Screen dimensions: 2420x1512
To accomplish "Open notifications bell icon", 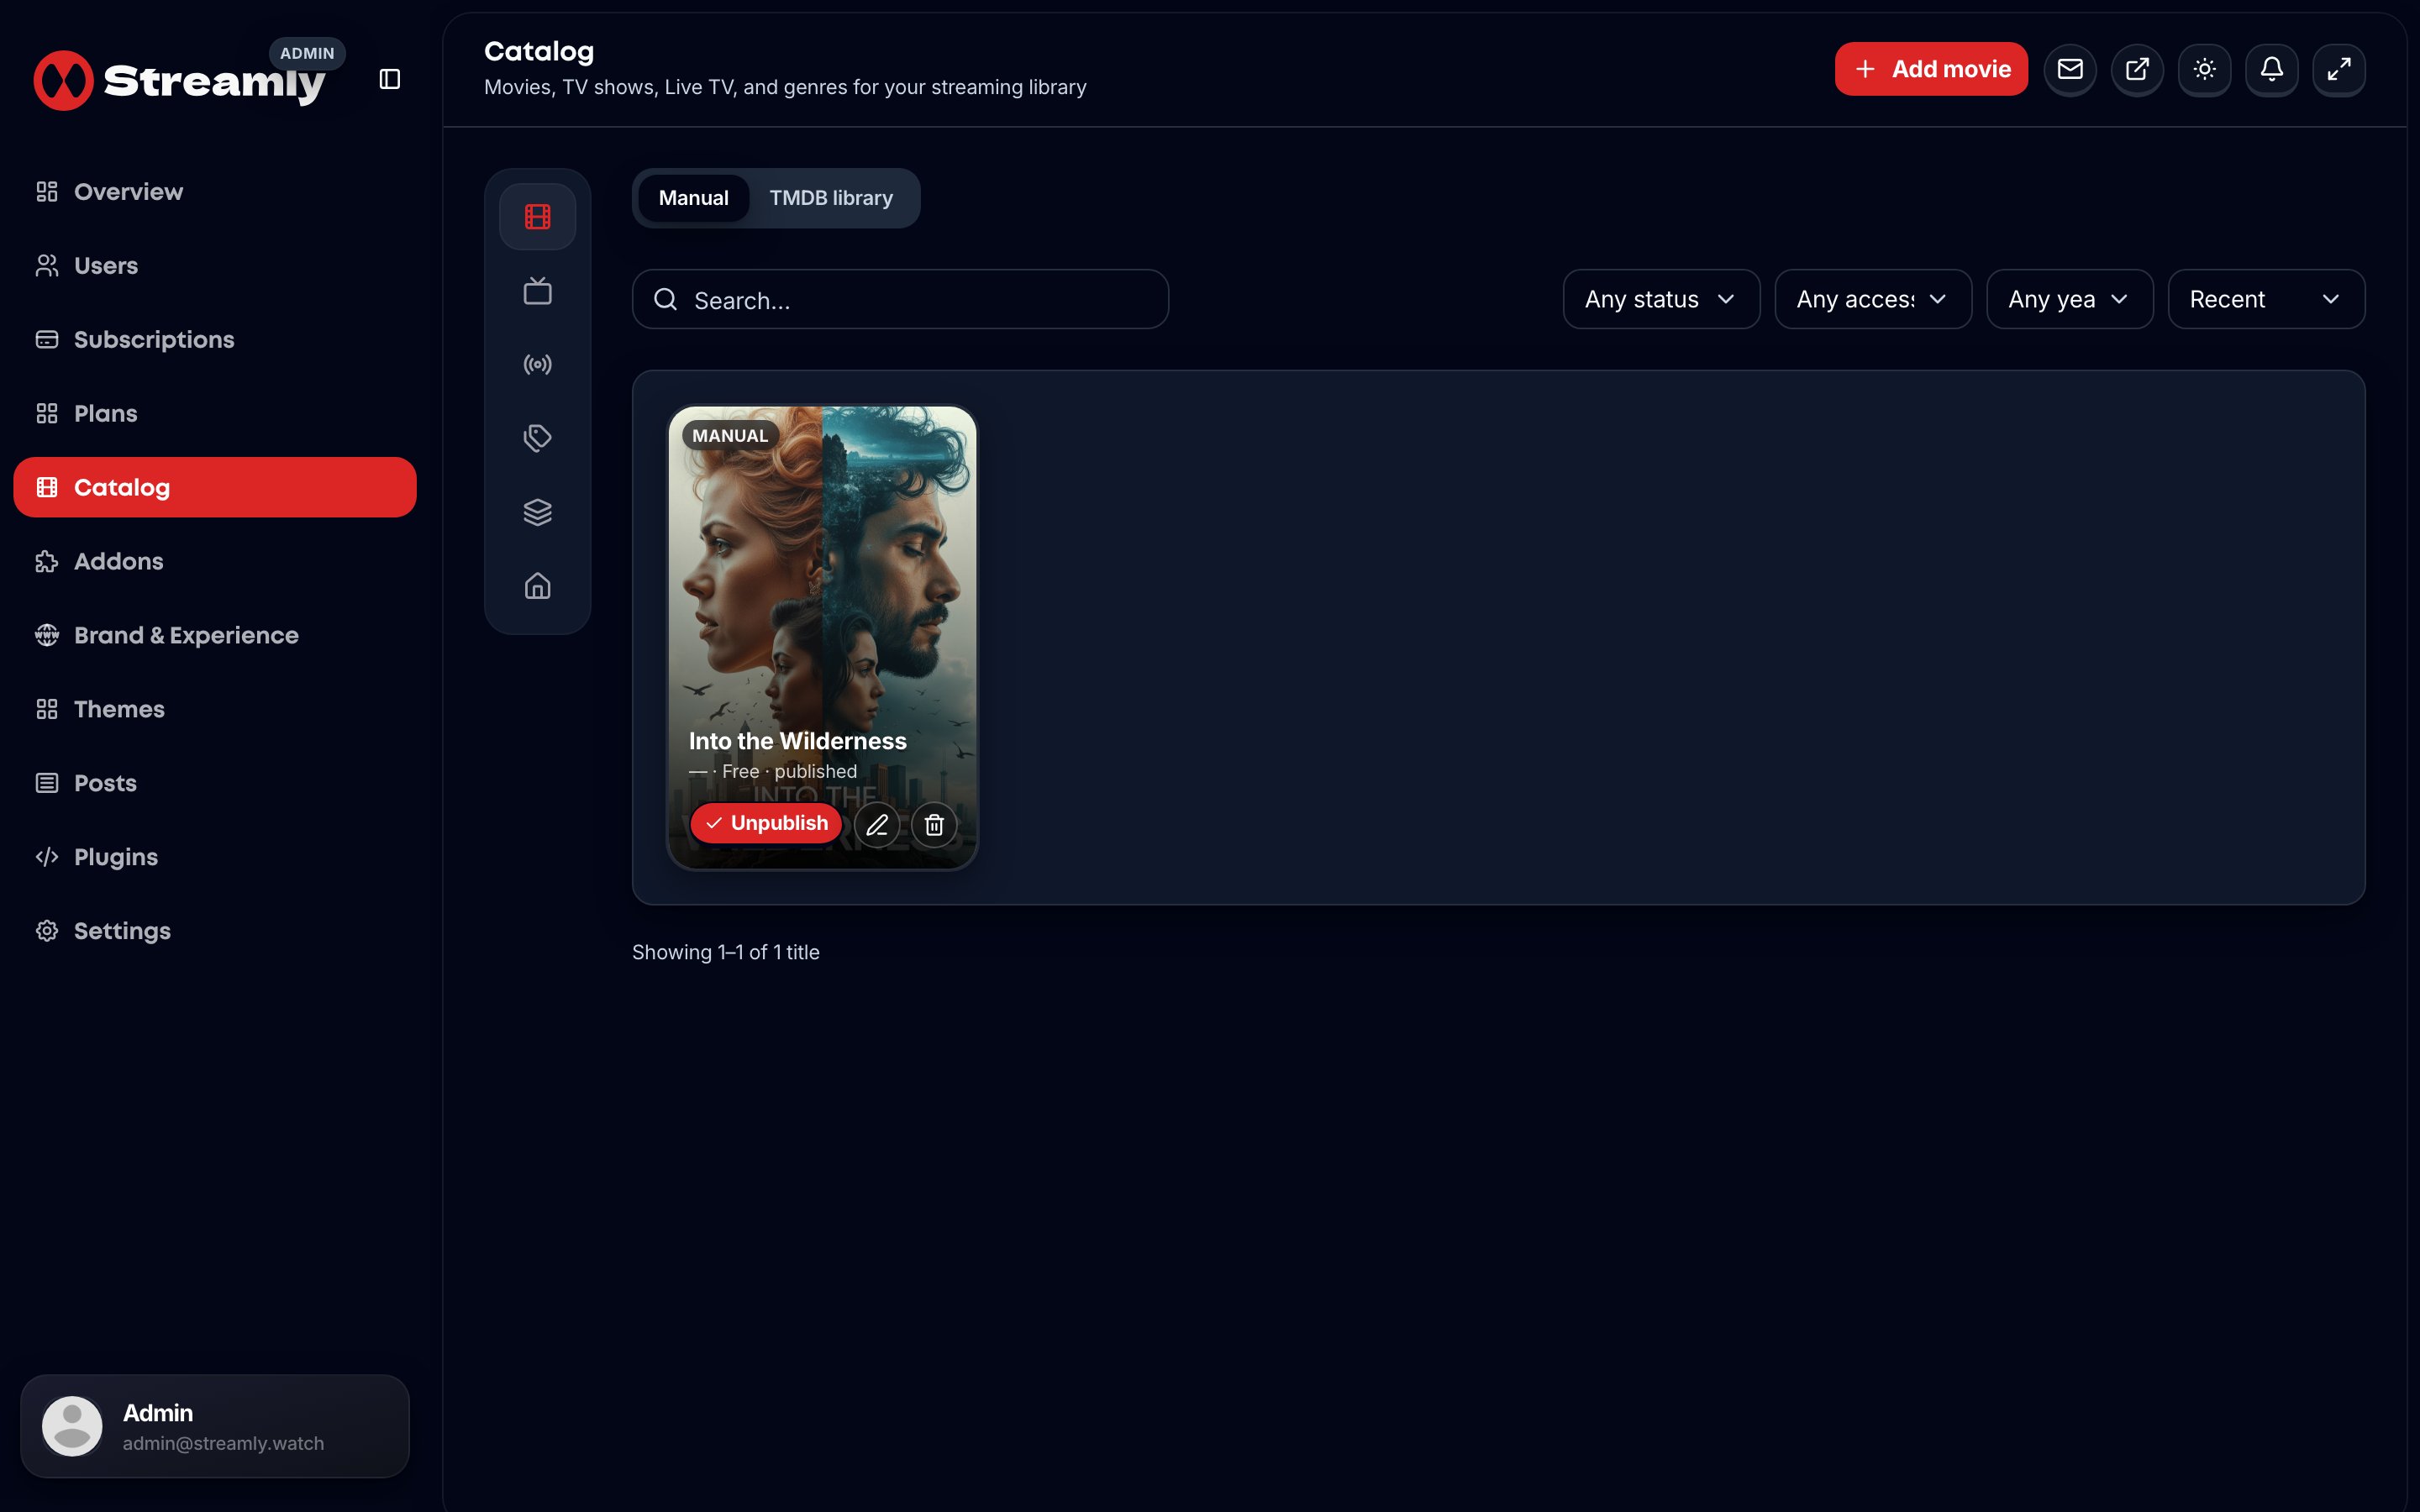I will 2271,69.
